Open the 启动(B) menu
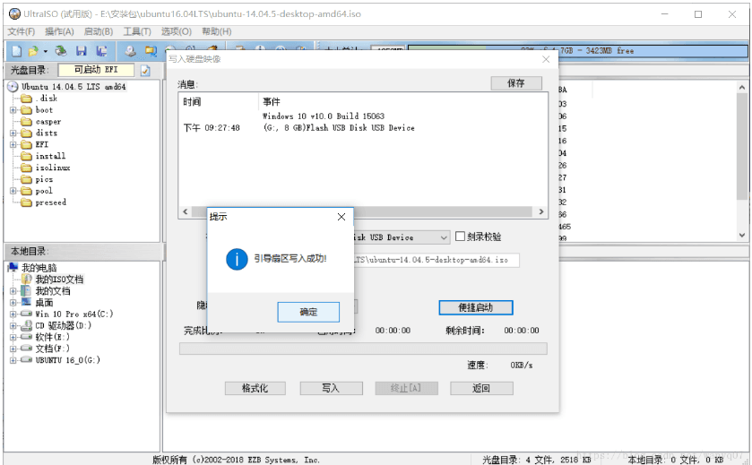 (99, 31)
